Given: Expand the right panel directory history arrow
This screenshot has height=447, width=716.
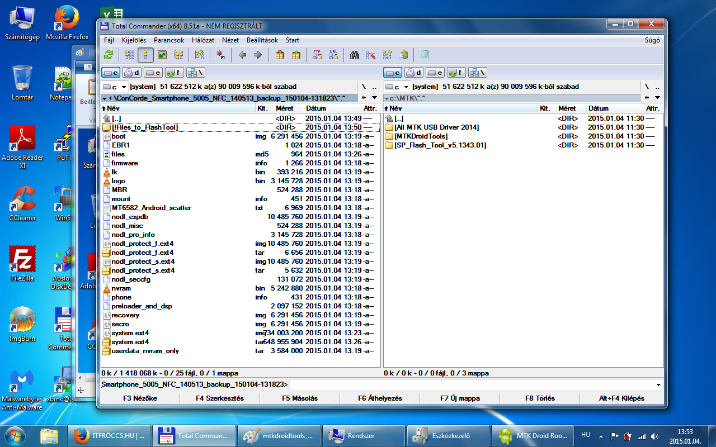Looking at the screenshot, I should [657, 98].
